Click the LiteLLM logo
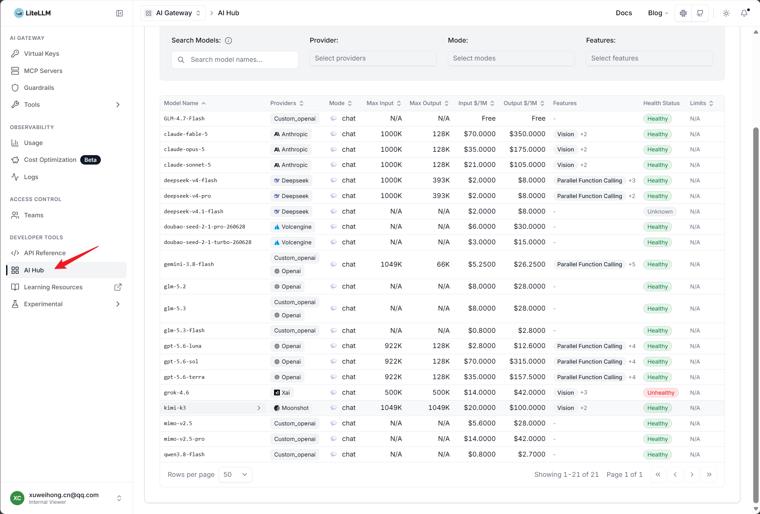This screenshot has width=760, height=514. [32, 13]
